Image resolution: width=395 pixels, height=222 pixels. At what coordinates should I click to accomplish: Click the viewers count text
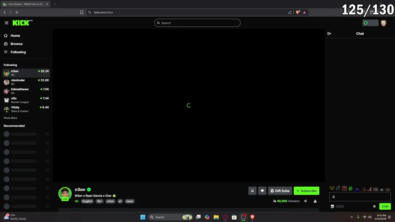286,201
